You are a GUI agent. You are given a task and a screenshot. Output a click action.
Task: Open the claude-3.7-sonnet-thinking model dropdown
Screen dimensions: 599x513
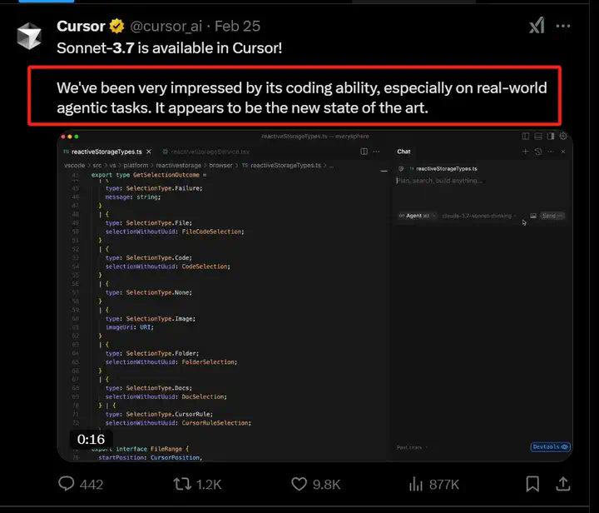point(479,216)
